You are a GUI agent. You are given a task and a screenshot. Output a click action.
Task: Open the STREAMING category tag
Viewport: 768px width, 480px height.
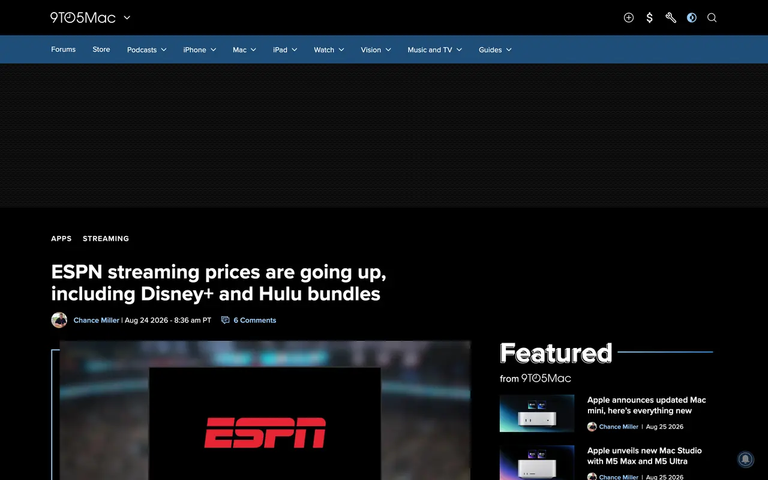coord(106,238)
